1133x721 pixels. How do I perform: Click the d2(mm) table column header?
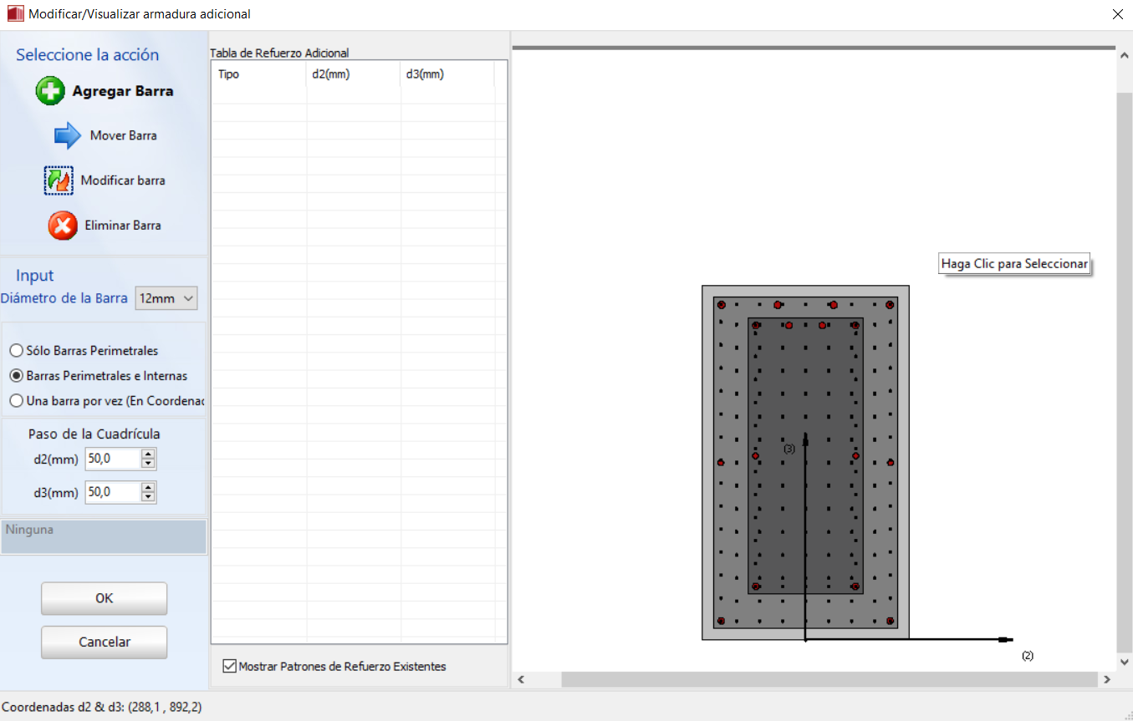[353, 74]
